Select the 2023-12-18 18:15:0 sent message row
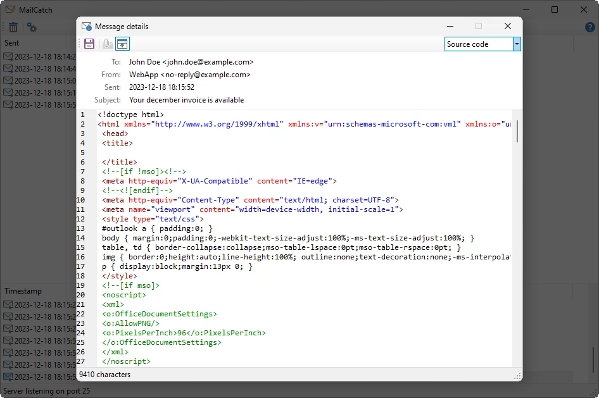Image resolution: width=599 pixels, height=398 pixels. 40,80
